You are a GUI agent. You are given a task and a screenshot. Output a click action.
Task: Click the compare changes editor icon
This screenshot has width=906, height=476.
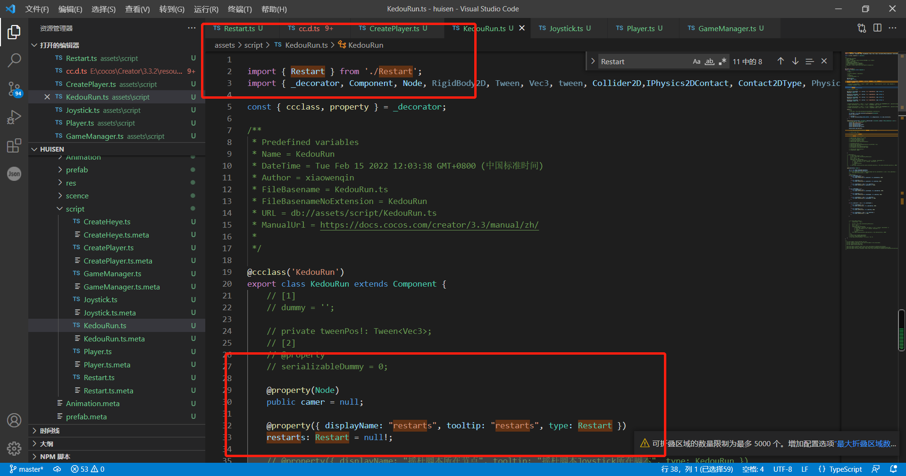tap(862, 28)
